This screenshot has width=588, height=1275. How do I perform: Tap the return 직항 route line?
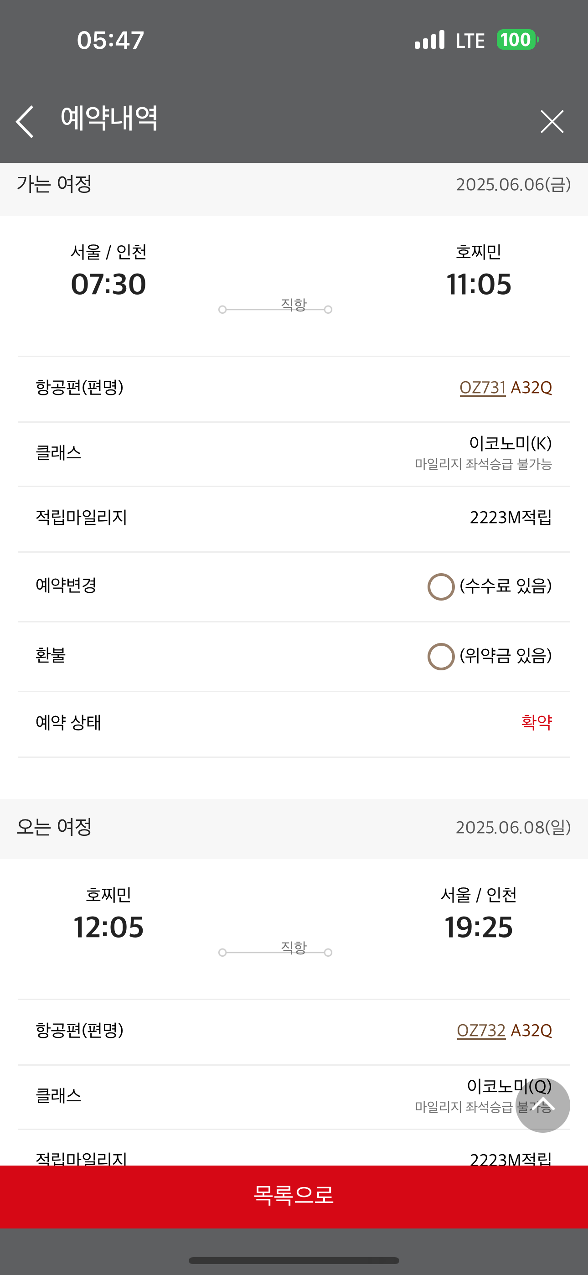point(275,952)
